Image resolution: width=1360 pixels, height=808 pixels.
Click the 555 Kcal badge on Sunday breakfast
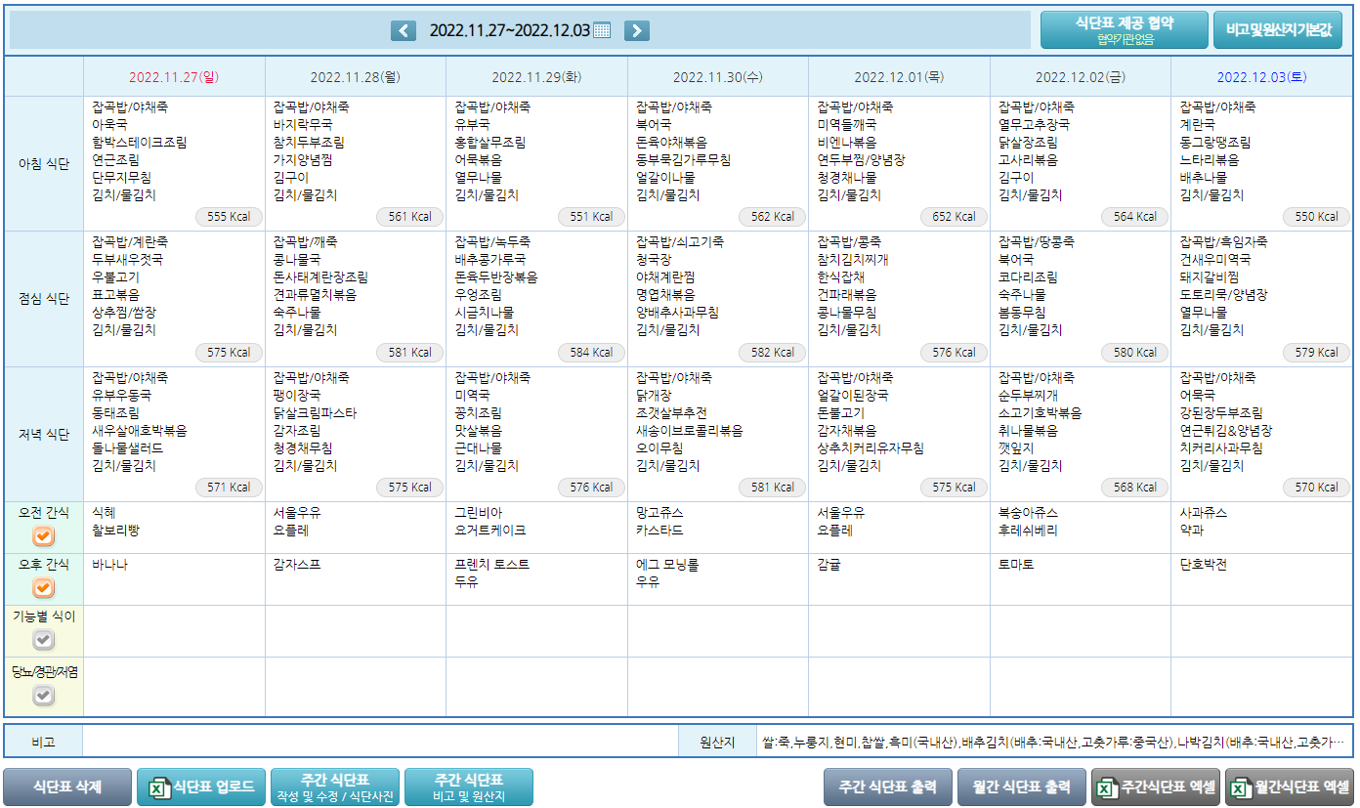[x=229, y=217]
